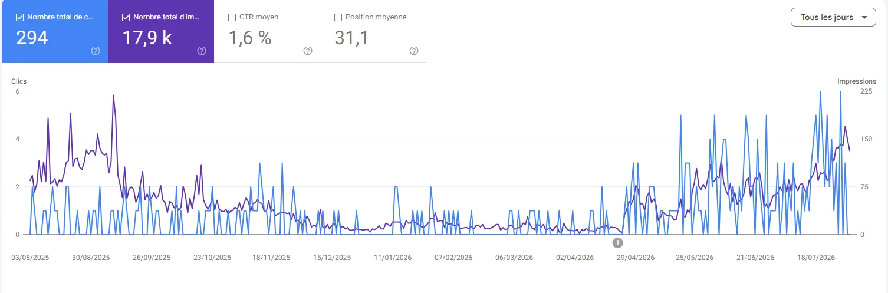
Task: Click the 31,1 average position value
Action: tap(351, 38)
